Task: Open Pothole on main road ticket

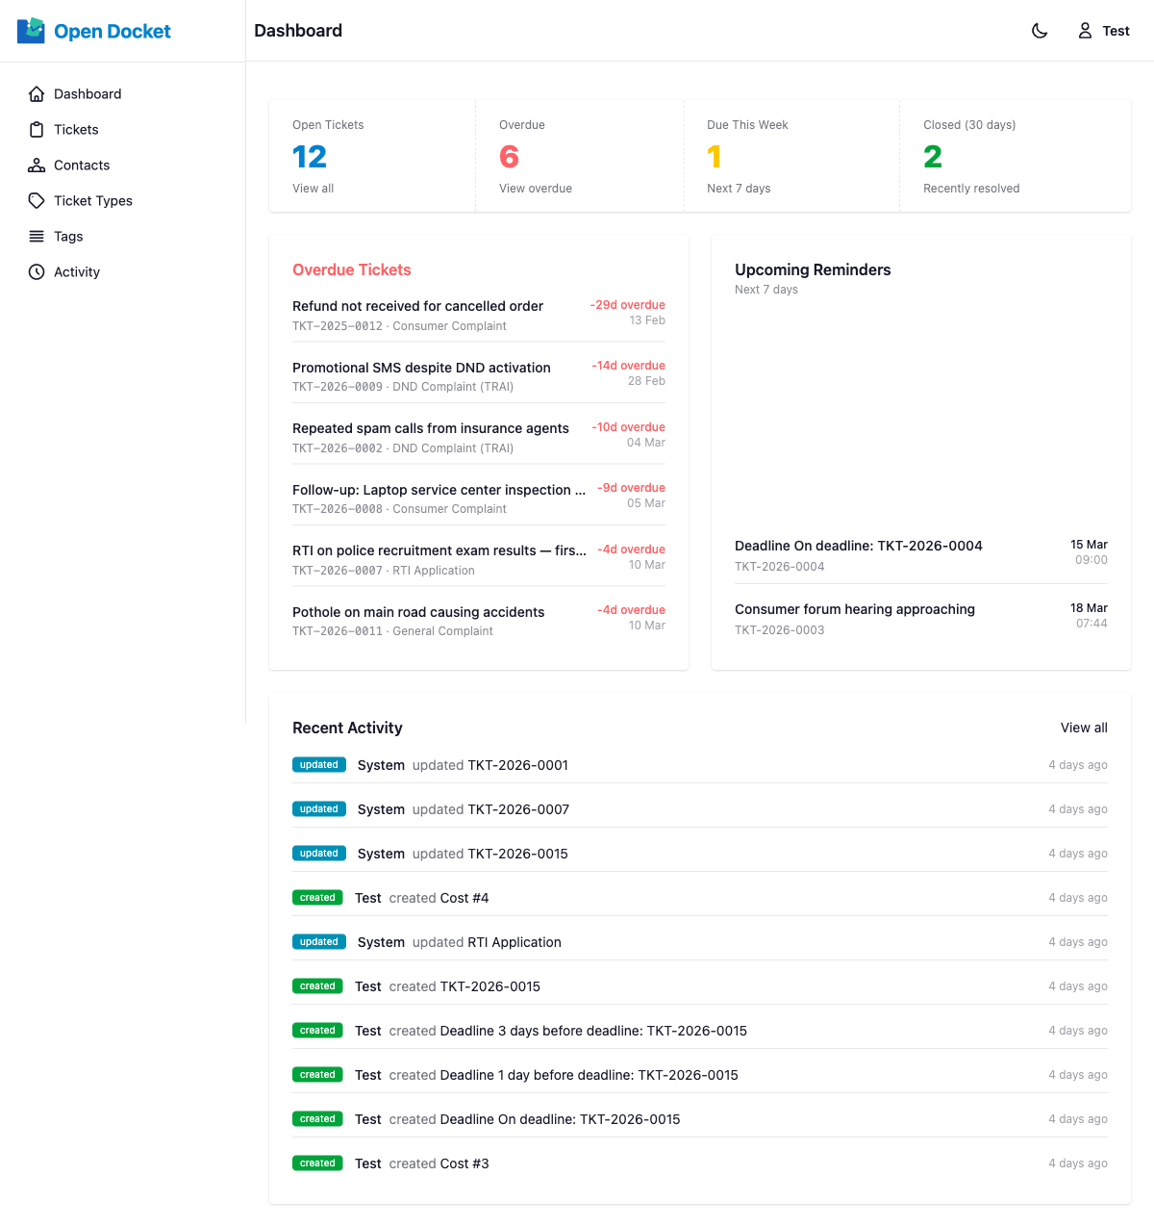Action: click(418, 612)
